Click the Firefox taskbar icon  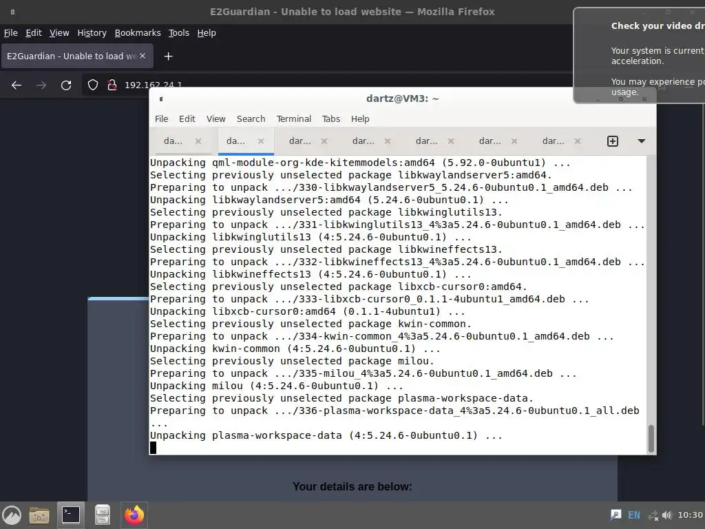click(134, 515)
